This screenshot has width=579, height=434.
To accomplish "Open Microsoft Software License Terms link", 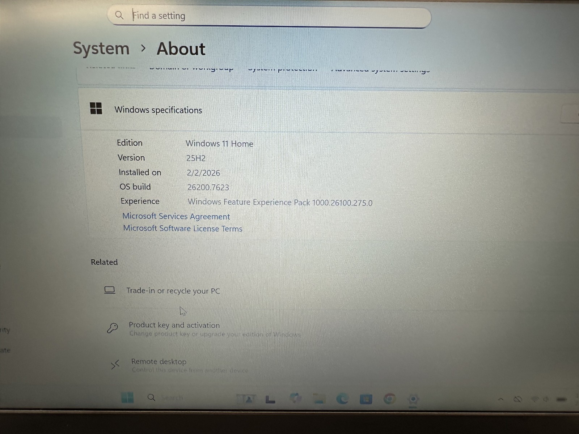I will tap(183, 229).
